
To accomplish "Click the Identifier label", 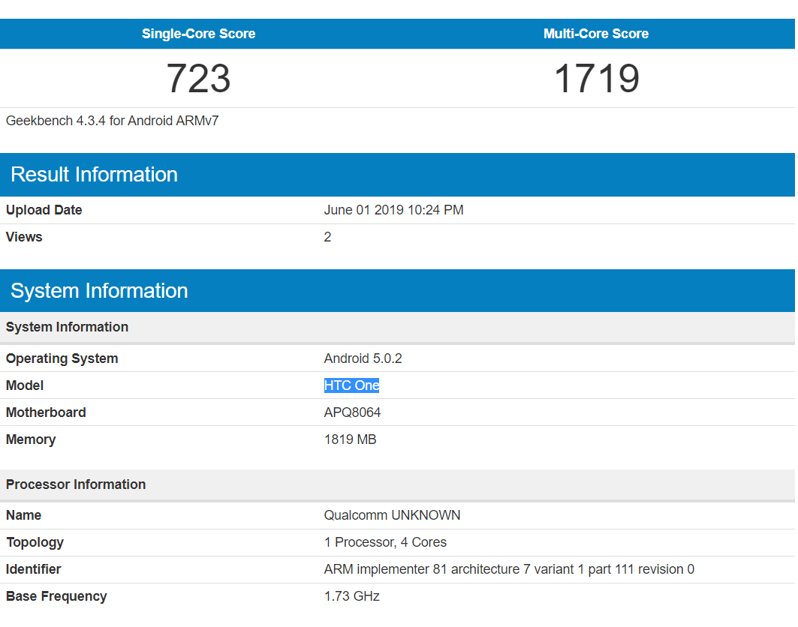I will click(x=33, y=569).
